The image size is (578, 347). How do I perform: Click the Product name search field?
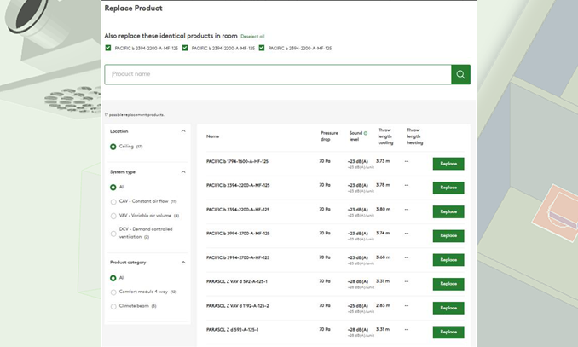277,75
